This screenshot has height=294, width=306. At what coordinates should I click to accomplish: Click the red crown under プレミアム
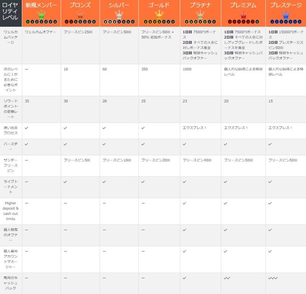tap(243, 15)
